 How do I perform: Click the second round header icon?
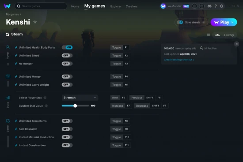click(201, 6)
